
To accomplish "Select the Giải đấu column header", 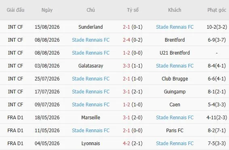I will coord(15,10).
